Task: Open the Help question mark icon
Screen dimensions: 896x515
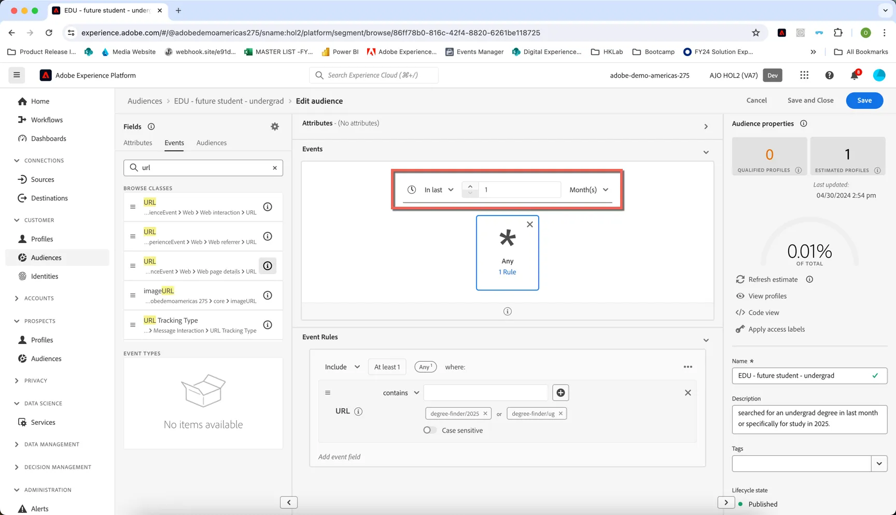Action: click(x=829, y=75)
